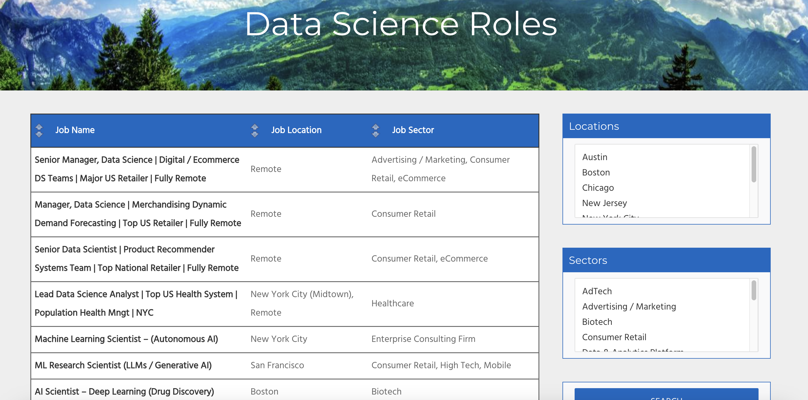Select Boston in the Locations list
The image size is (808, 400).
click(x=596, y=172)
